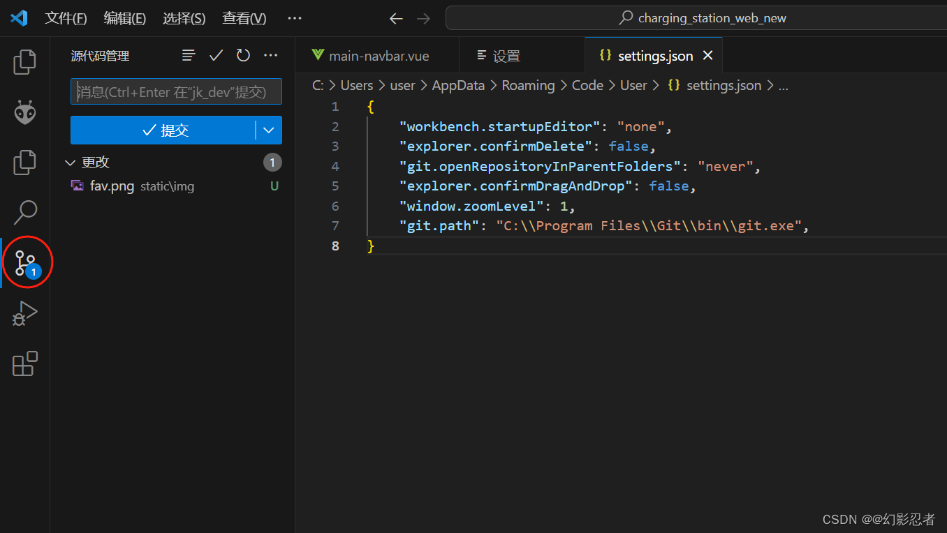The height and width of the screenshot is (533, 947).
Task: Click the user breadcrumb segment
Action: tap(402, 85)
